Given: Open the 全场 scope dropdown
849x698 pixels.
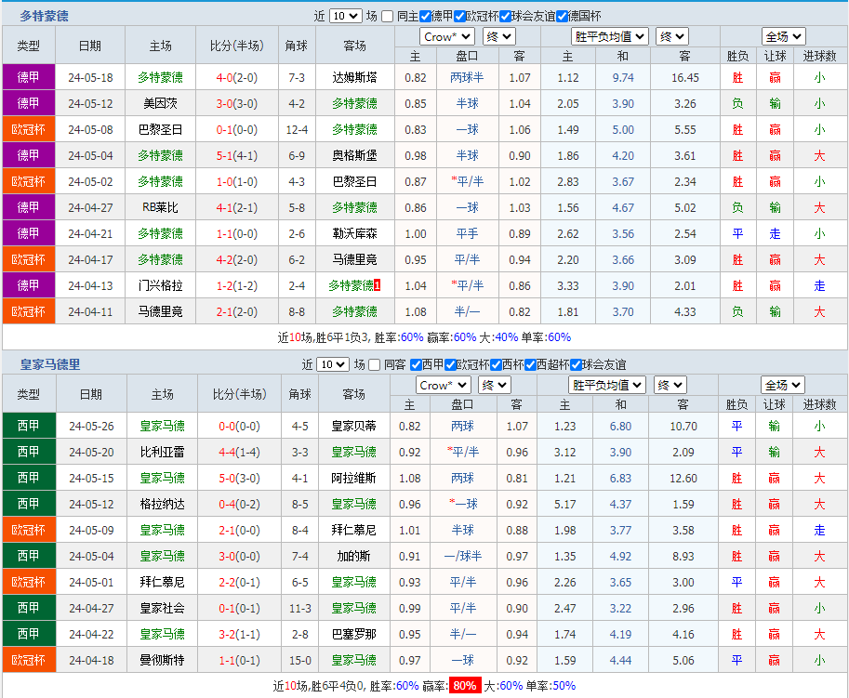Looking at the screenshot, I should 784,36.
